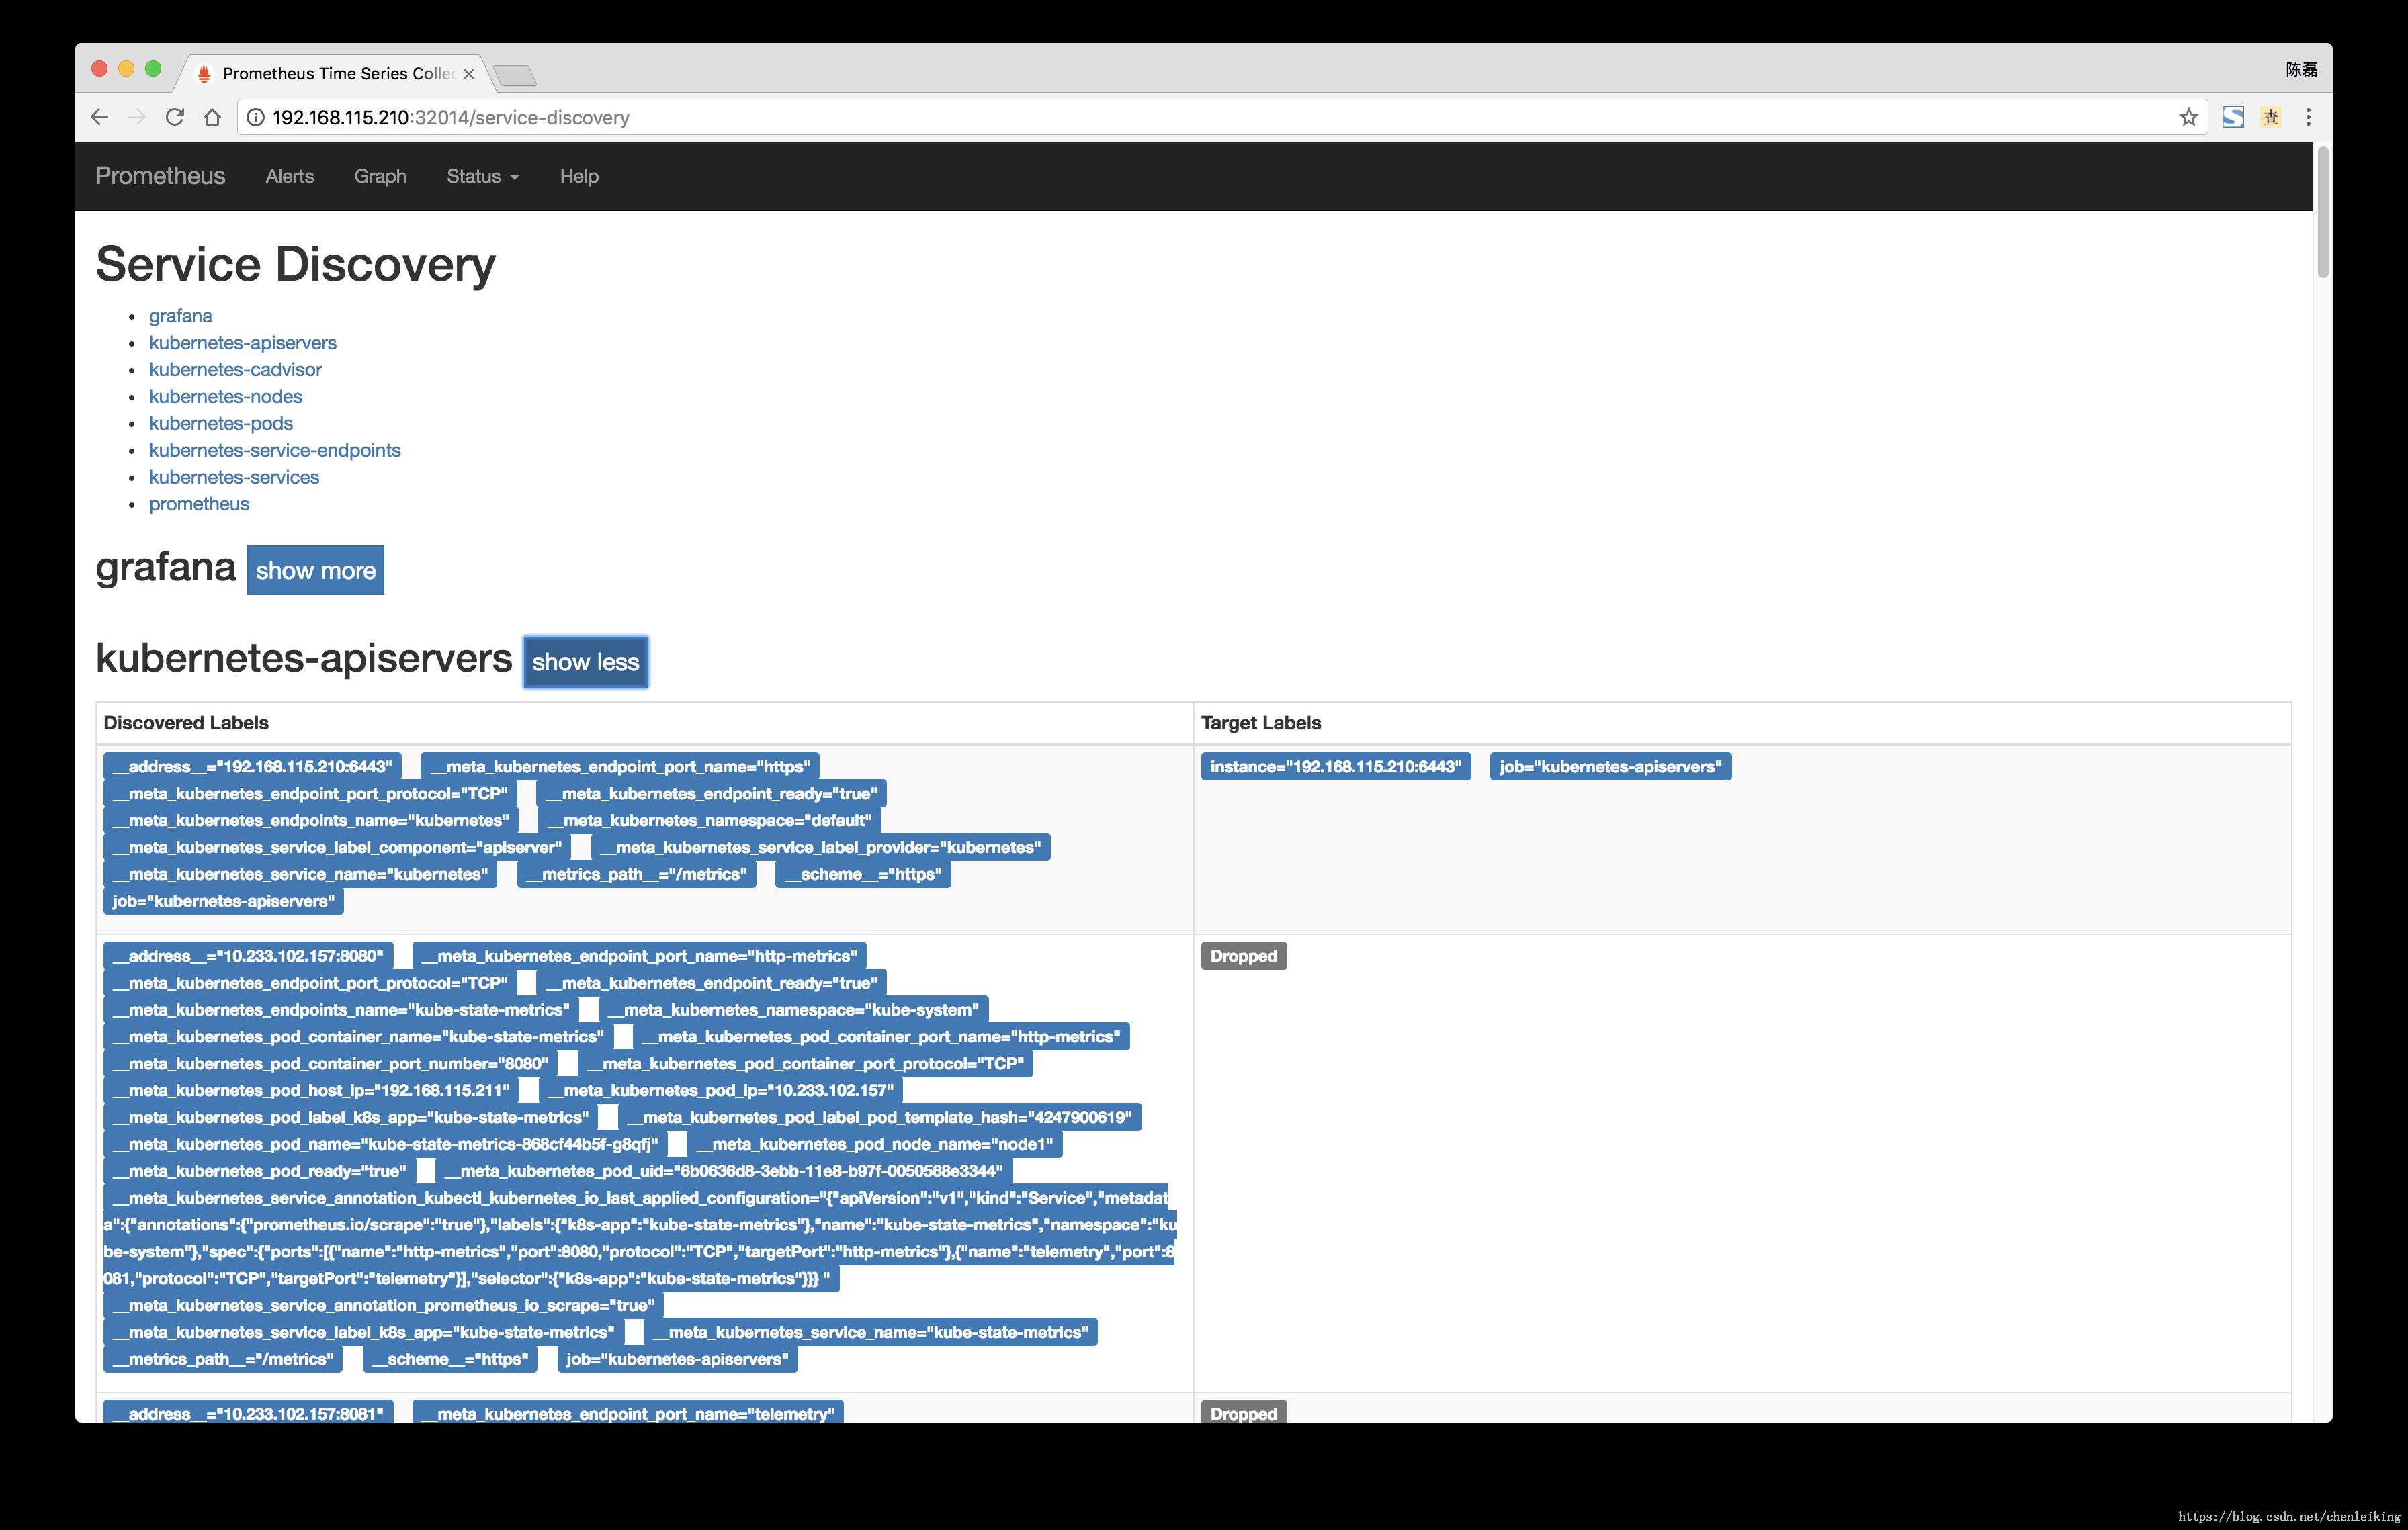Reload the page with the refresh icon
Screen dimensions: 2408x1530
click(x=175, y=117)
